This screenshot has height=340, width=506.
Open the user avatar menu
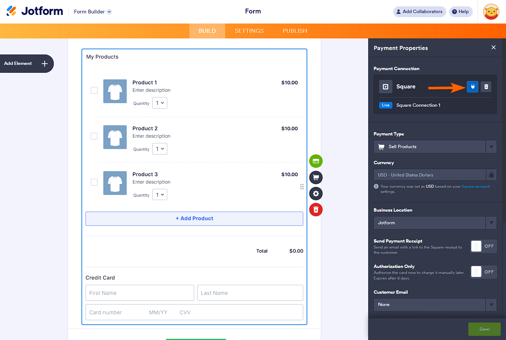491,12
